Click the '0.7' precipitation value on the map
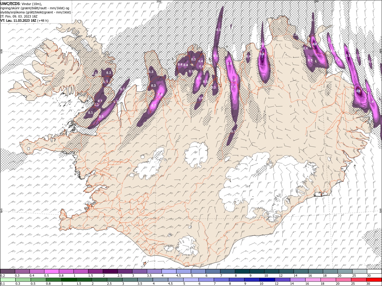The width and height of the screenshot is (382, 286). click(154, 105)
